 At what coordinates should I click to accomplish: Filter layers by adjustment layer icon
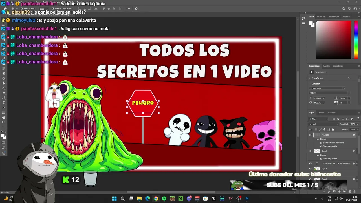tap(338, 119)
